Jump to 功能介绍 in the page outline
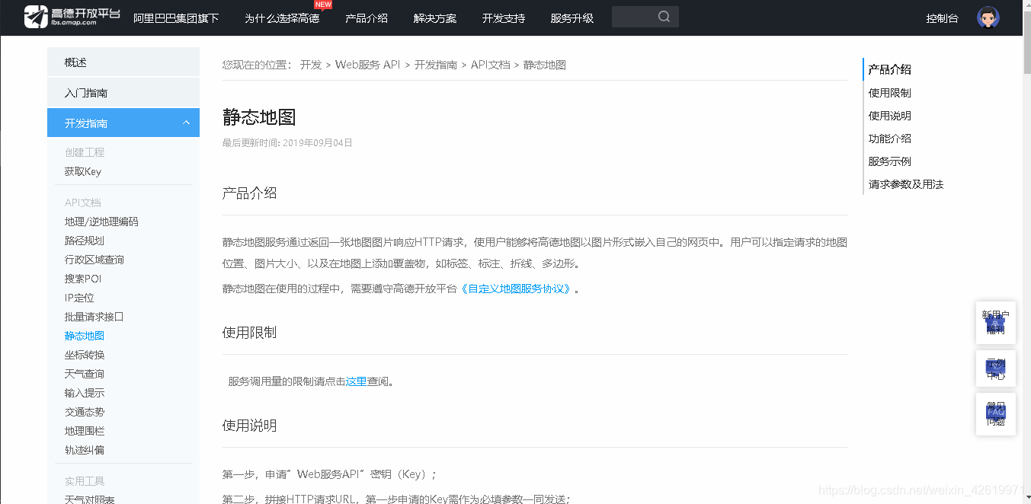Screen dimensions: 1031x504 tap(890, 139)
